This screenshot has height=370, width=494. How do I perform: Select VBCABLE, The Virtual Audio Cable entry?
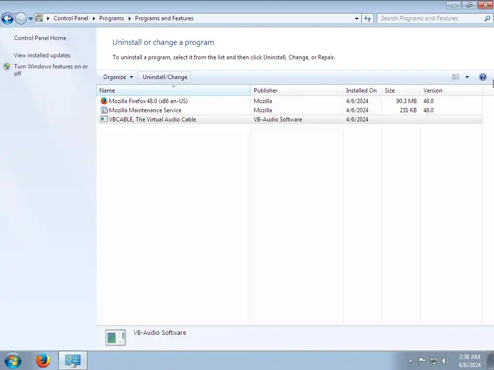289,119
